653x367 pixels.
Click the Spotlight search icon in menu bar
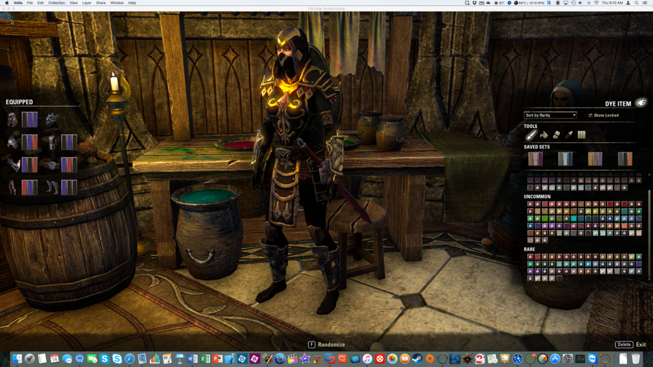(636, 3)
